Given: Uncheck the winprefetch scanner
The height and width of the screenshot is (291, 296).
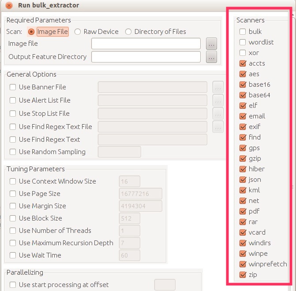Looking at the screenshot, I should click(x=243, y=264).
